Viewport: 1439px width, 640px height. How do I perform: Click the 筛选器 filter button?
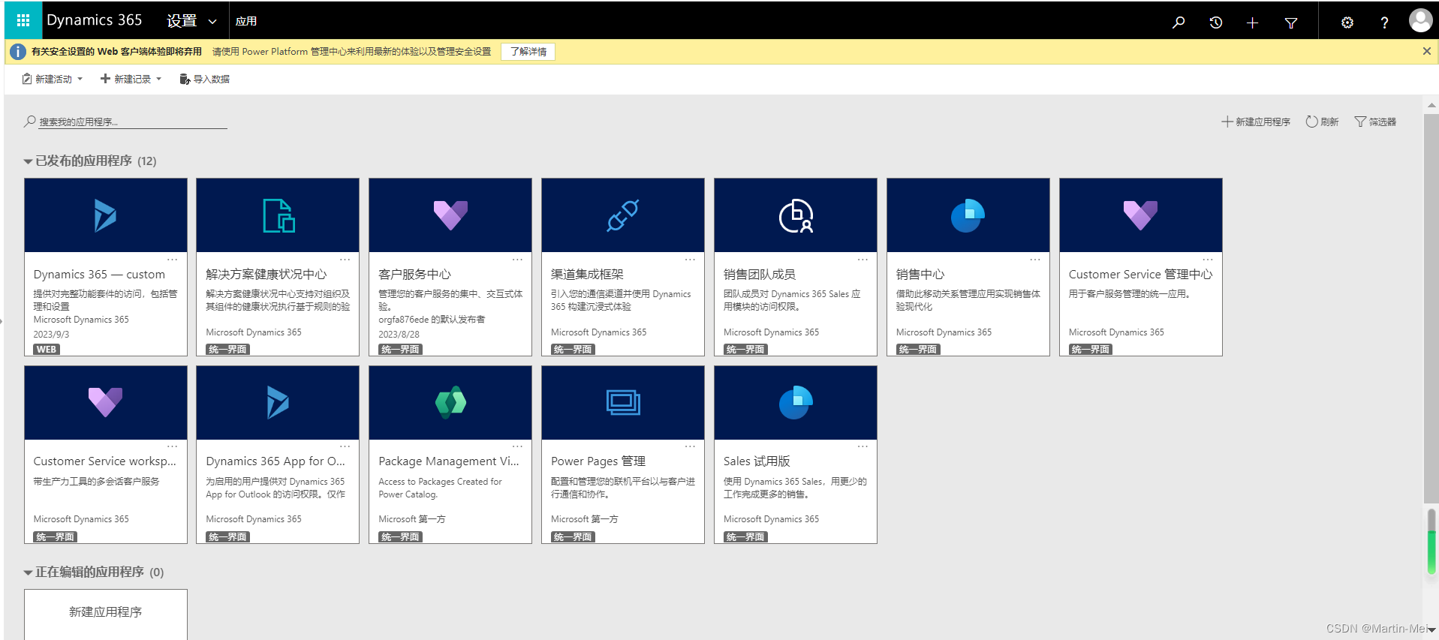[1375, 122]
